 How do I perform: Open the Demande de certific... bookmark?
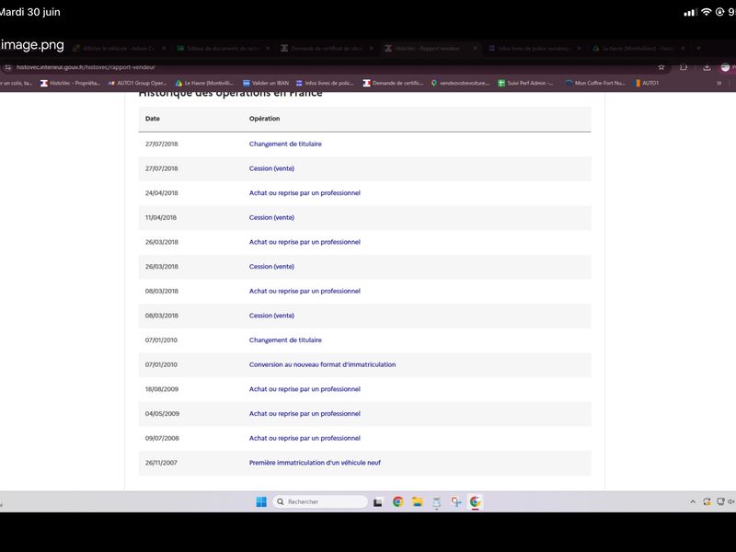tap(393, 83)
